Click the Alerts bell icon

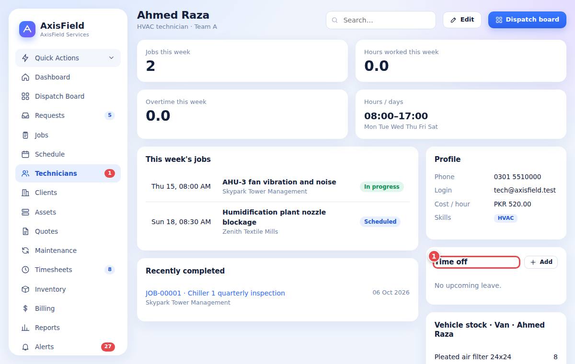tap(25, 347)
